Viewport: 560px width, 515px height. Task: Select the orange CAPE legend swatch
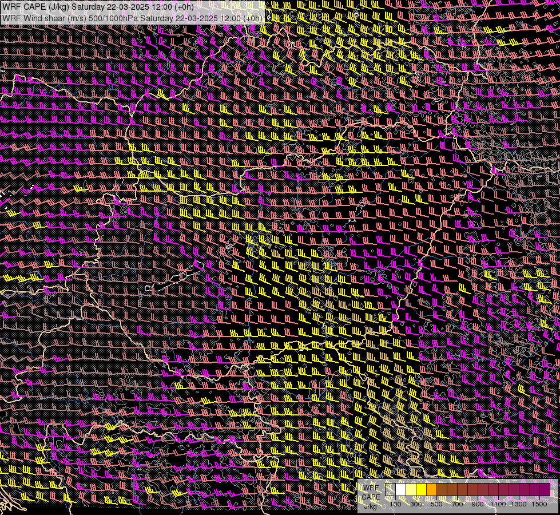(x=431, y=490)
